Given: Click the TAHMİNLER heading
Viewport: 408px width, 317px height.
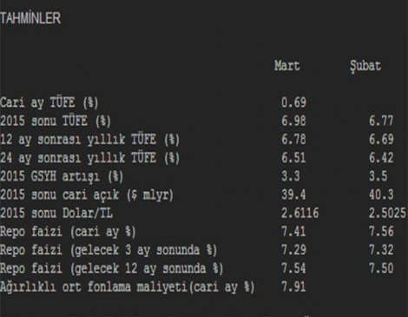Looking at the screenshot, I should coord(30,18).
